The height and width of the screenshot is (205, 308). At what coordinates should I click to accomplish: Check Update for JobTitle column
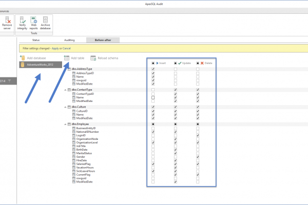click(x=176, y=146)
